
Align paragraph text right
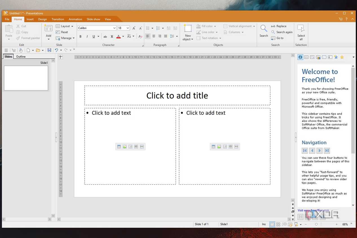coord(160,36)
